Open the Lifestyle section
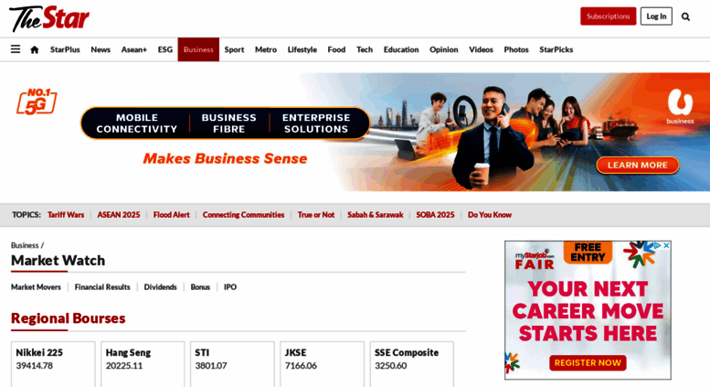 pos(302,49)
